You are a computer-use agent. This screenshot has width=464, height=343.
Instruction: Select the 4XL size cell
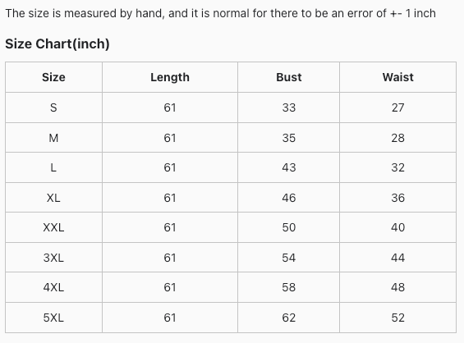(53, 287)
